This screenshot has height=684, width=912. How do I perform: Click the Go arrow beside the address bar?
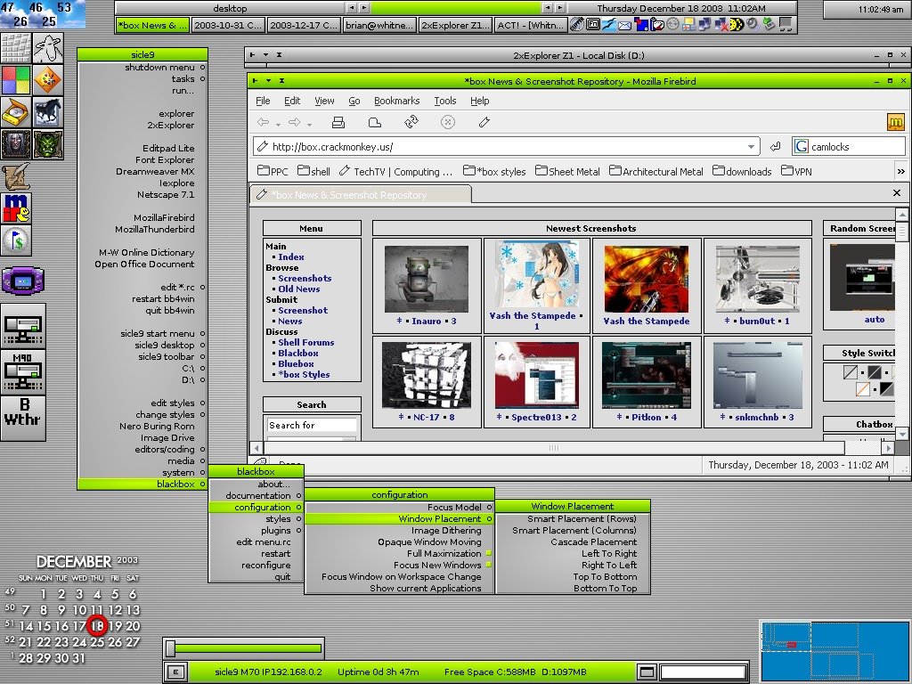776,147
